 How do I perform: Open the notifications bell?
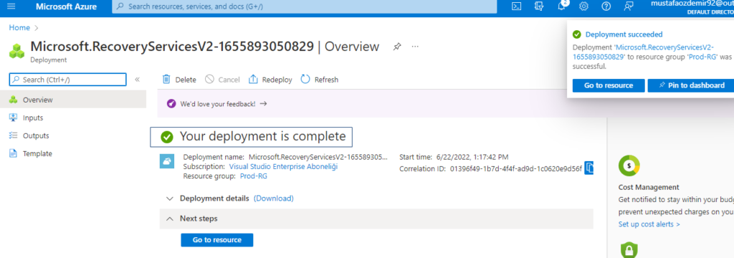tap(561, 6)
